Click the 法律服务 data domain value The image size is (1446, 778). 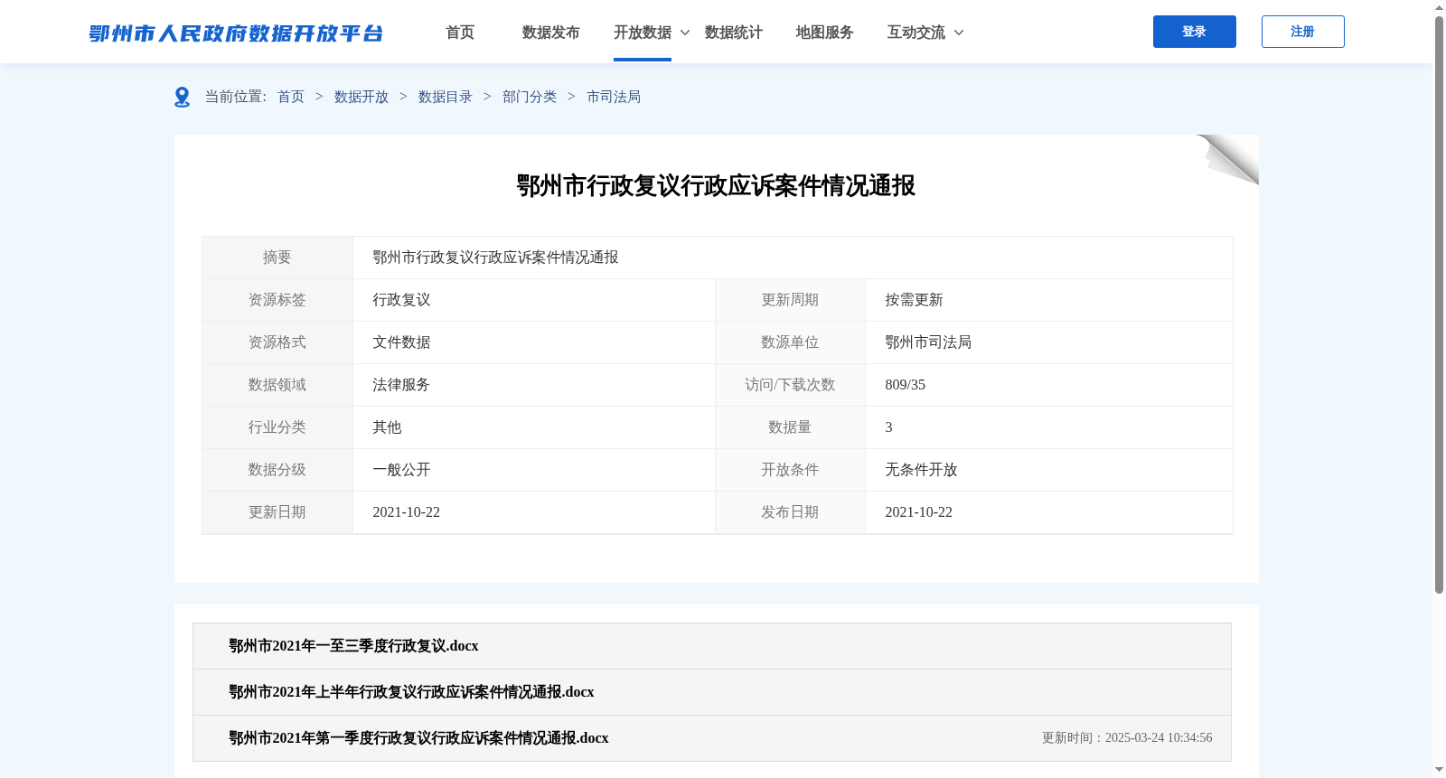(x=401, y=385)
